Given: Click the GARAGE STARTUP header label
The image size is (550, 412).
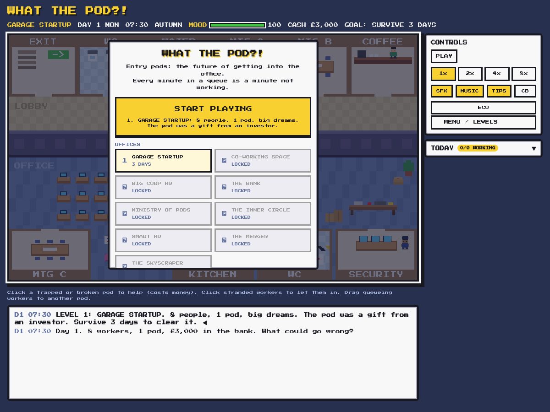Looking at the screenshot, I should [39, 25].
